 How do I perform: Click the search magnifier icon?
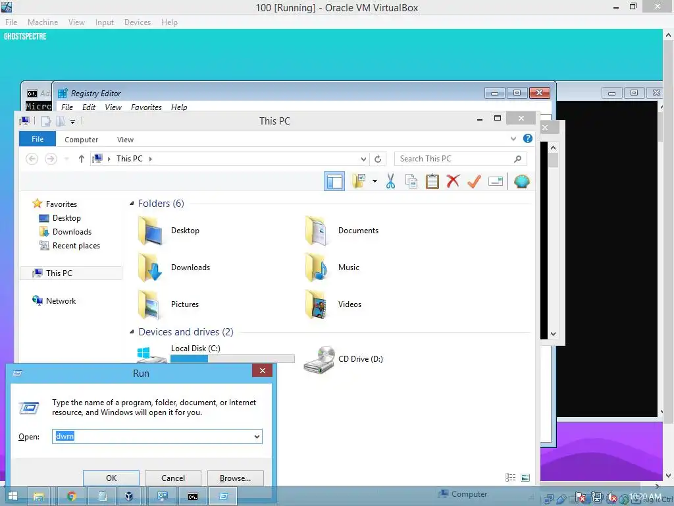518,159
